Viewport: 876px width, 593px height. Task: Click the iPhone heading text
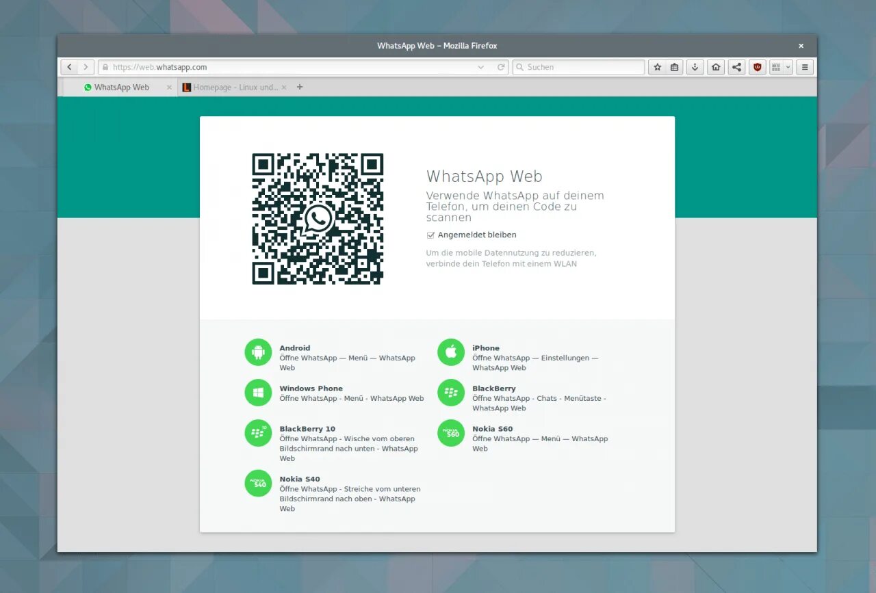coord(486,348)
